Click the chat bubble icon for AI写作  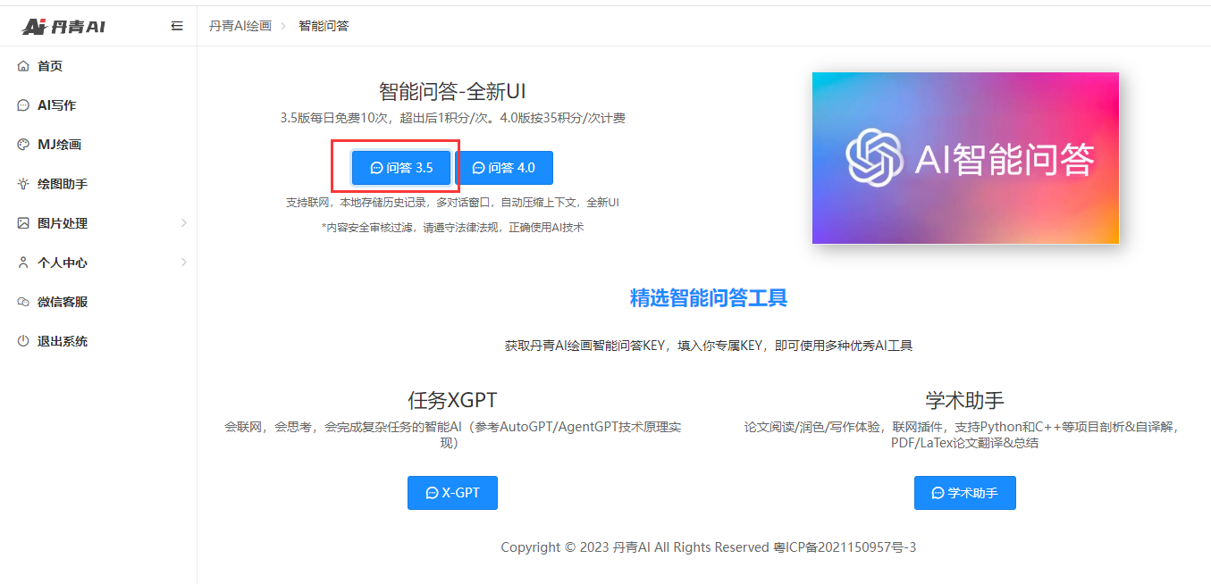click(x=23, y=105)
